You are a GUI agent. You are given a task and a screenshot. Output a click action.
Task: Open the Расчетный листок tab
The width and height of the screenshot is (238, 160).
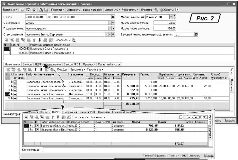click(x=109, y=64)
